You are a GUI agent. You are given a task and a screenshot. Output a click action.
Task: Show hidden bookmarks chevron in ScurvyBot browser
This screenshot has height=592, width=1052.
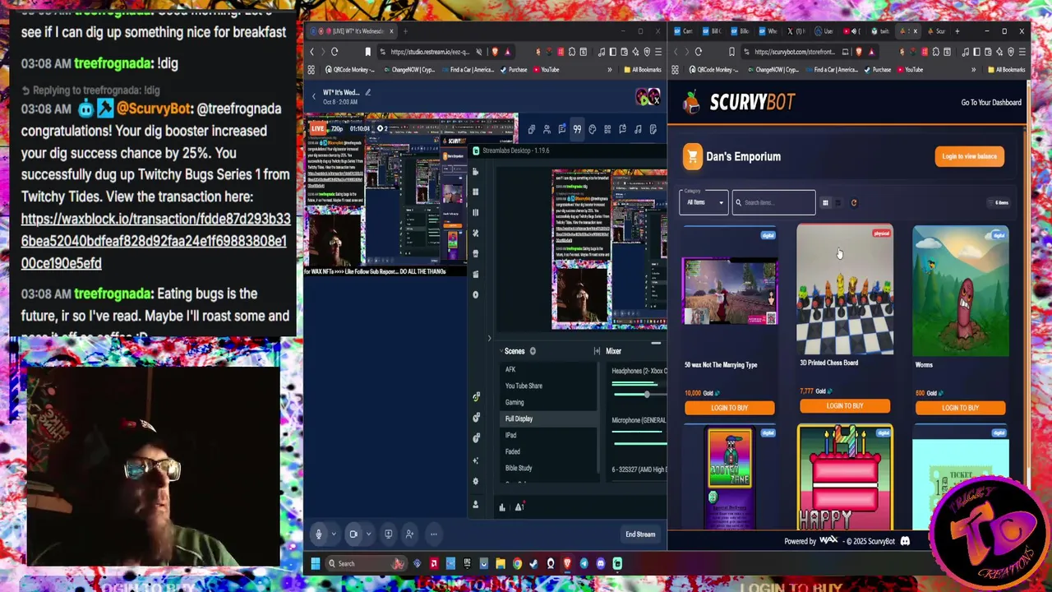(974, 70)
